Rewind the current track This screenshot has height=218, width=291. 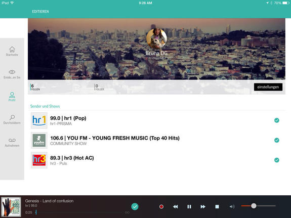pos(176,206)
